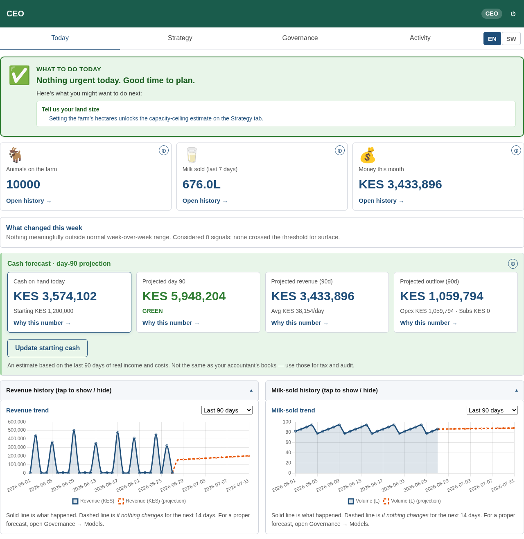Click the money bag icon
Viewport: 524px width, 539px height.
click(x=367, y=155)
